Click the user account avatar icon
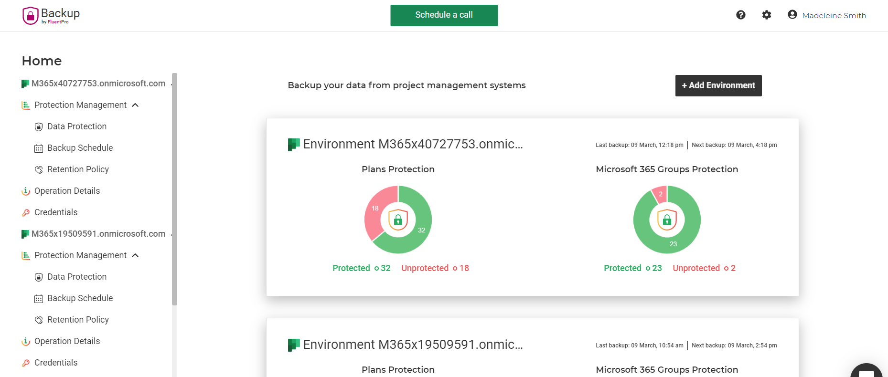The height and width of the screenshot is (377, 888). click(x=792, y=14)
